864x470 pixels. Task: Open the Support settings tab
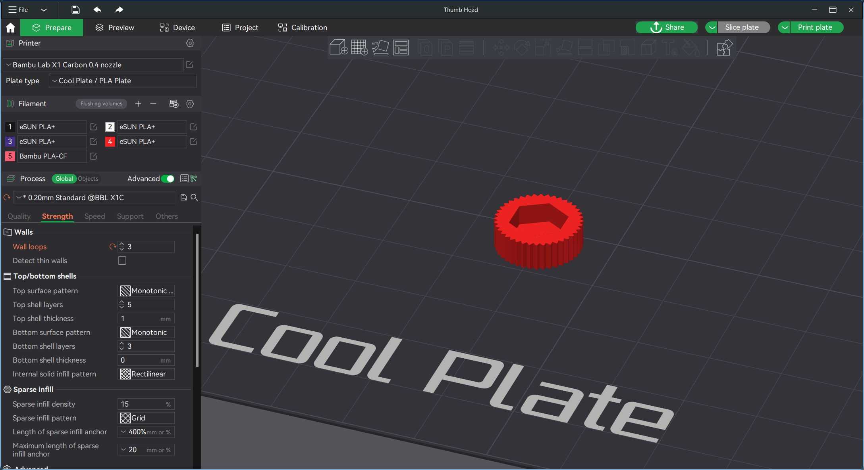point(130,216)
